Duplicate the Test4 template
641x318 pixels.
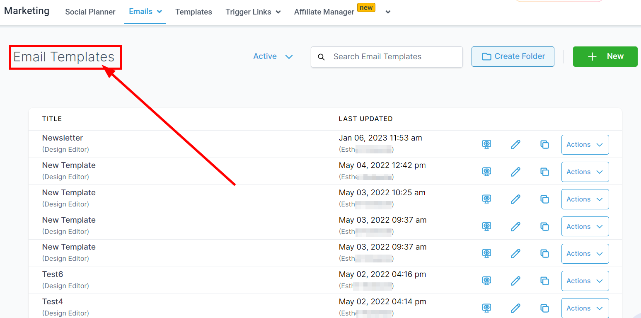coord(544,308)
